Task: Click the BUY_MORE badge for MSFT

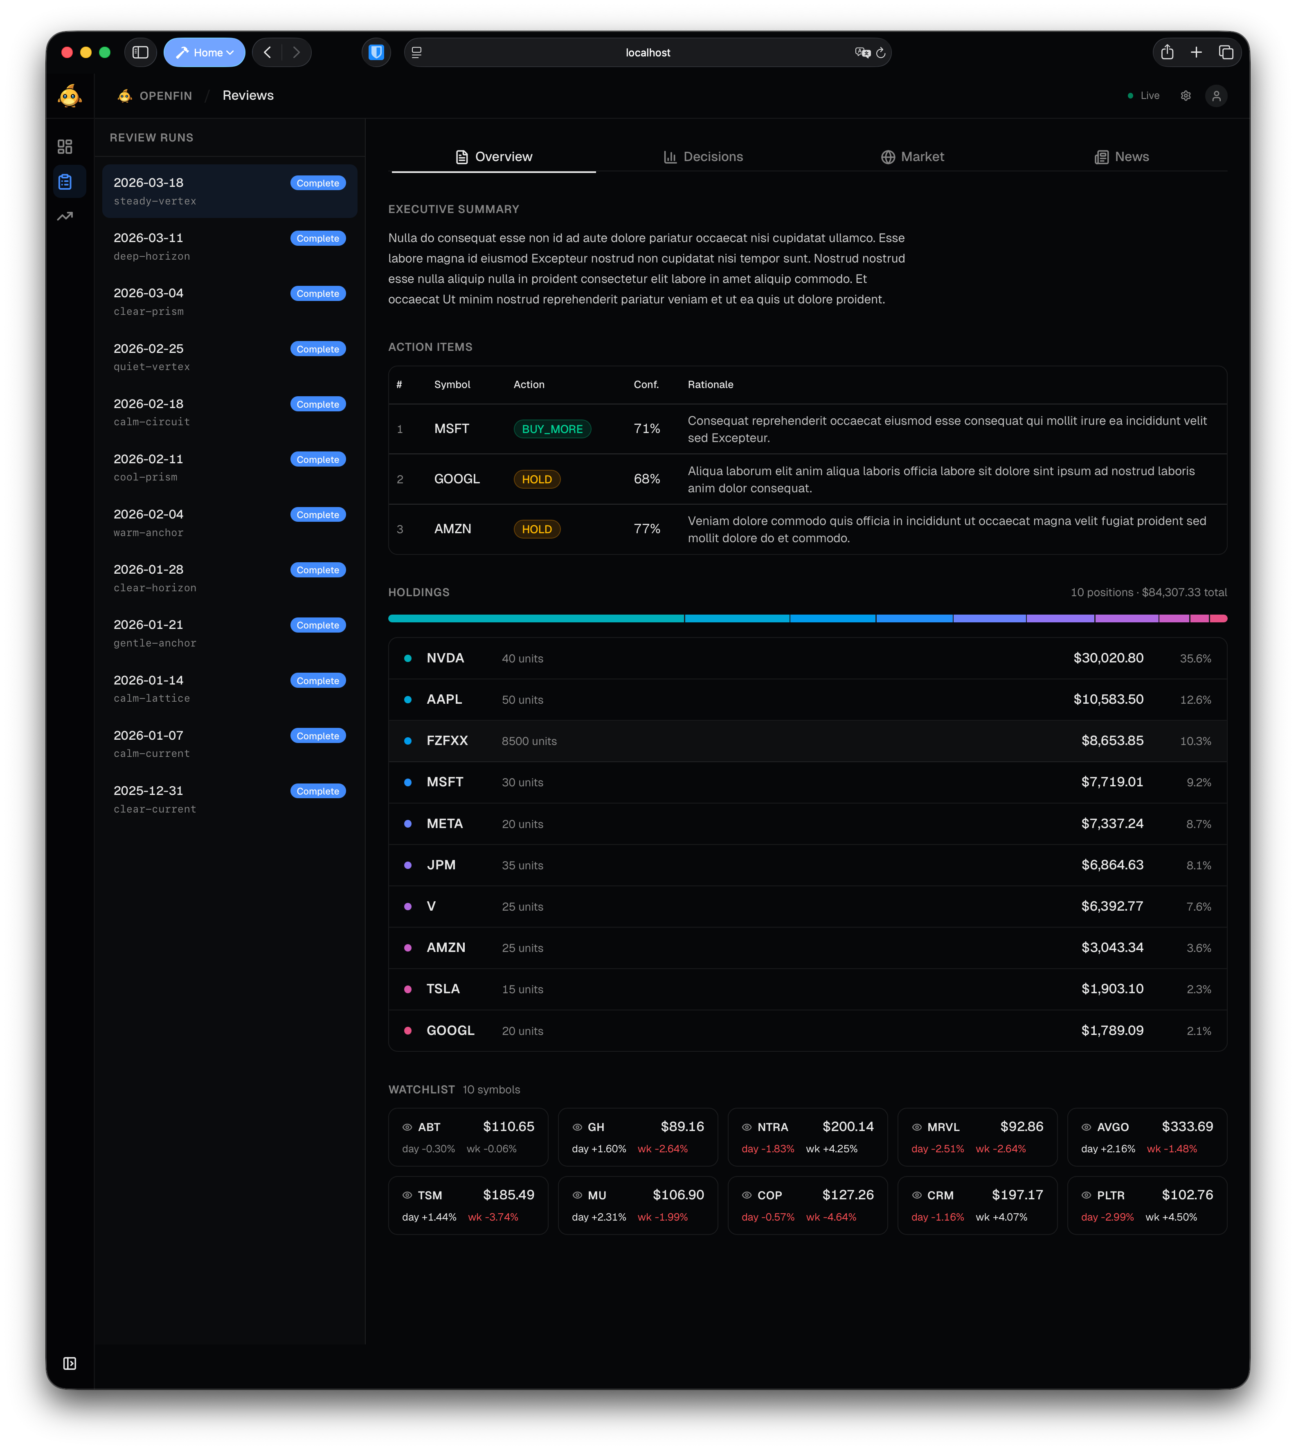Action: [x=553, y=429]
